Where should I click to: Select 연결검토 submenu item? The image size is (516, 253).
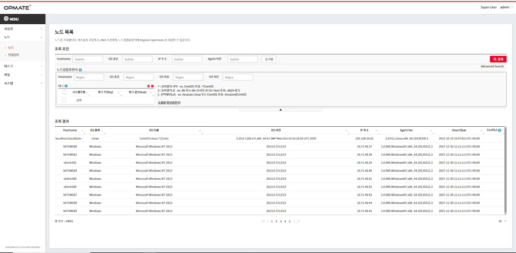click(x=14, y=55)
